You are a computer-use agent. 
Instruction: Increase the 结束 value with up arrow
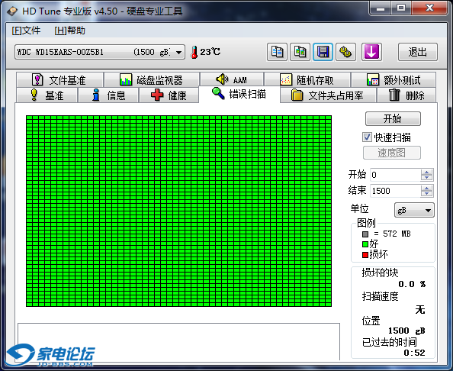[426, 188]
